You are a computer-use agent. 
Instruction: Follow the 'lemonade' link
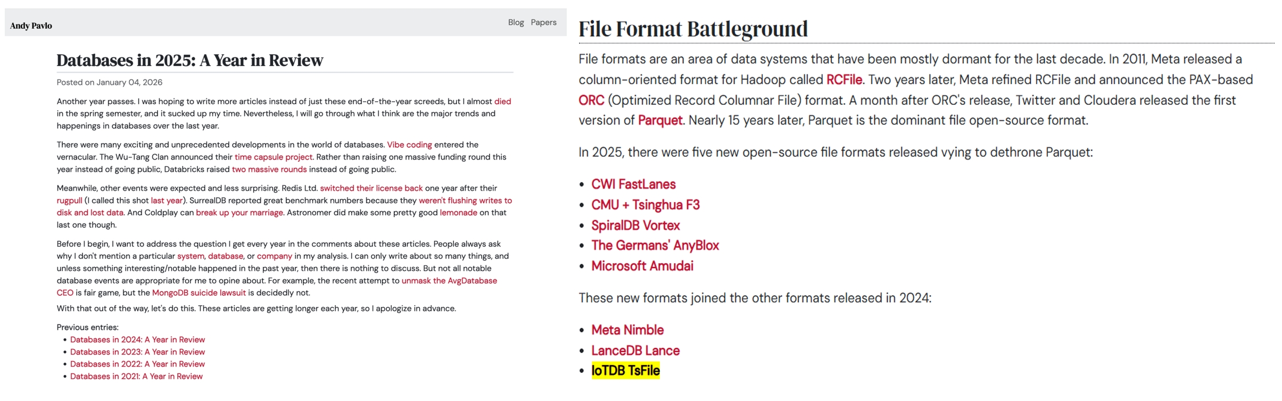(x=458, y=213)
